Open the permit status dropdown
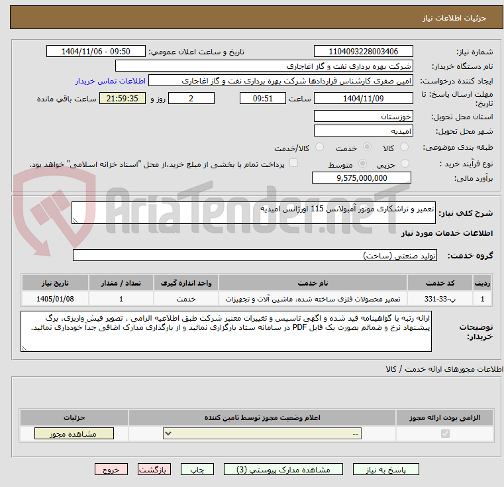This screenshot has height=487, width=504. click(262, 433)
